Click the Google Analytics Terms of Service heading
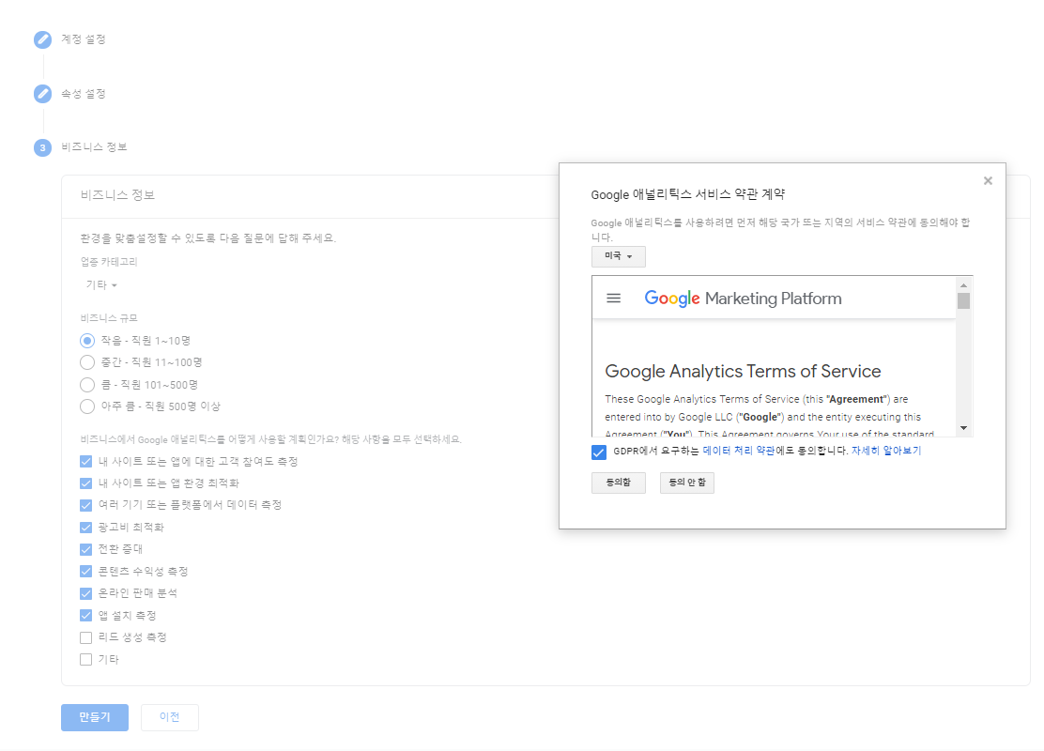The width and height of the screenshot is (1044, 751). point(743,371)
